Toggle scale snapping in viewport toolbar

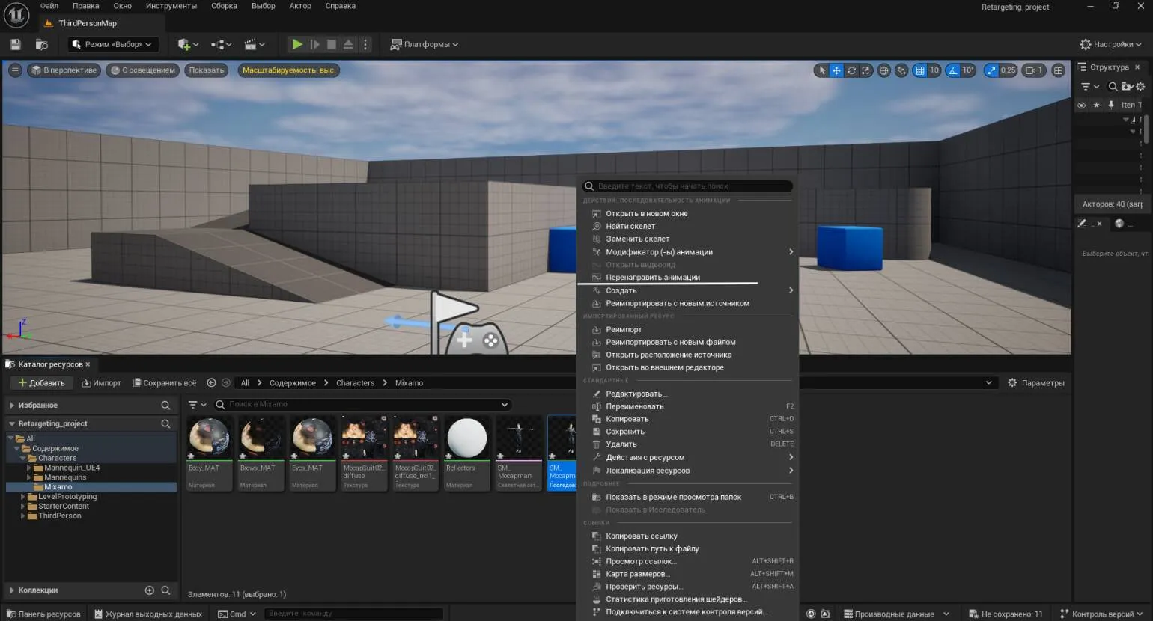pyautogui.click(x=992, y=70)
